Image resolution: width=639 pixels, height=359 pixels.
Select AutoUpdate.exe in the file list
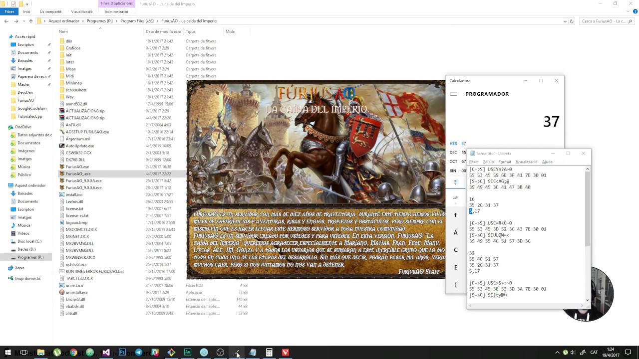(80, 146)
